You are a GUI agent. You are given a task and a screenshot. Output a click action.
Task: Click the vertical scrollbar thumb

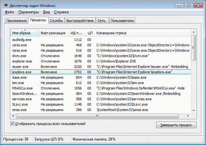pos(194,47)
